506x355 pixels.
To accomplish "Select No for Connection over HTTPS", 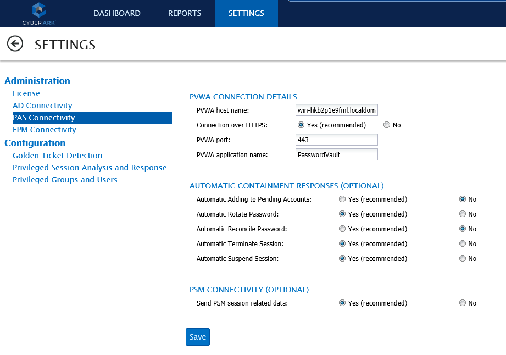I will (386, 125).
